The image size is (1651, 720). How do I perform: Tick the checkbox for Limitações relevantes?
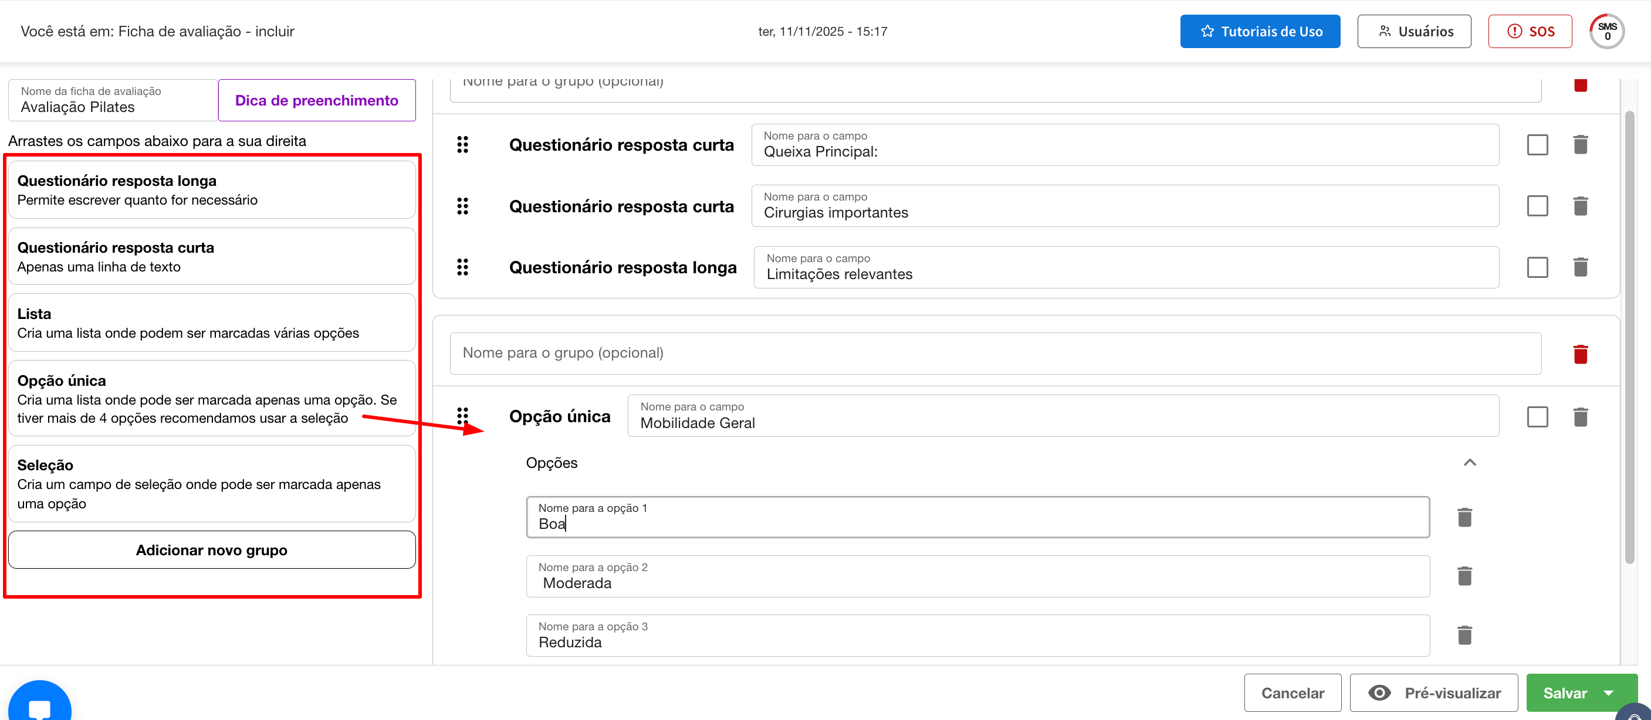1537,267
